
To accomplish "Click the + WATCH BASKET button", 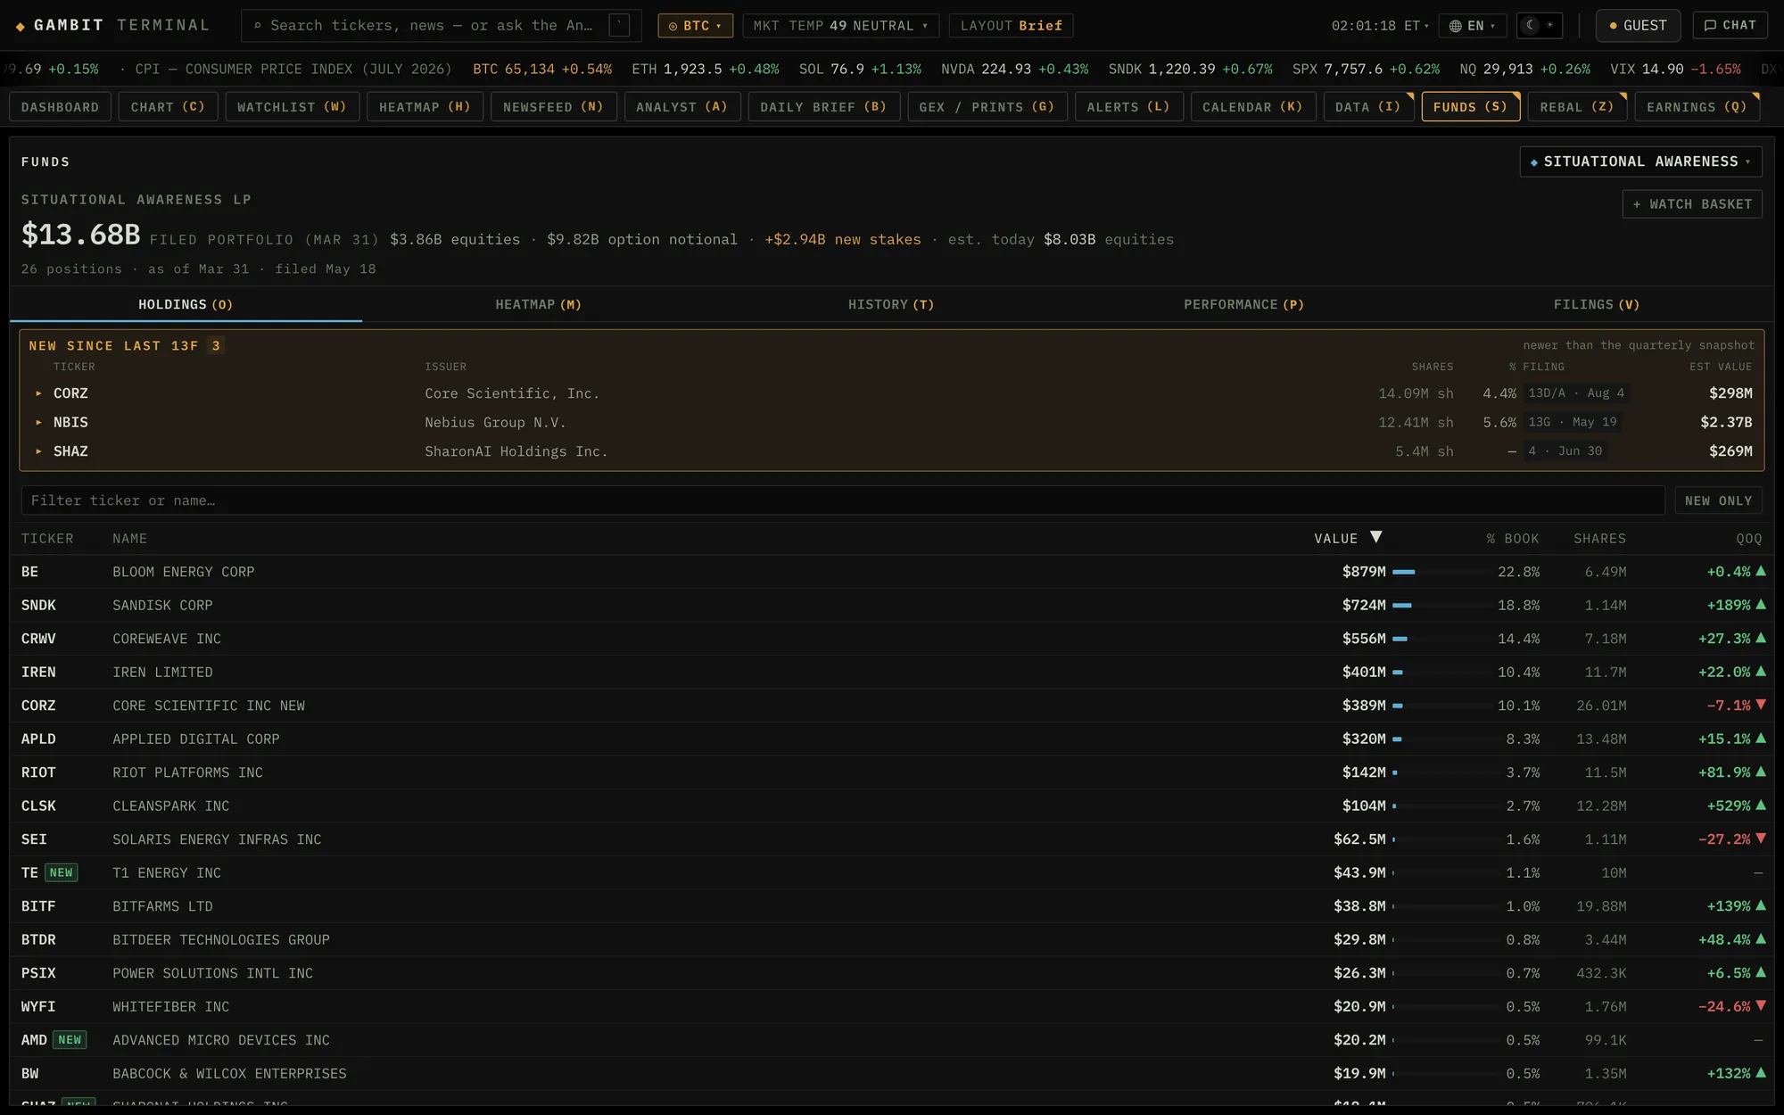I will [1692, 204].
